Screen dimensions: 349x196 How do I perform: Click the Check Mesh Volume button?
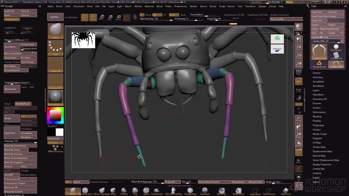click(214, 182)
